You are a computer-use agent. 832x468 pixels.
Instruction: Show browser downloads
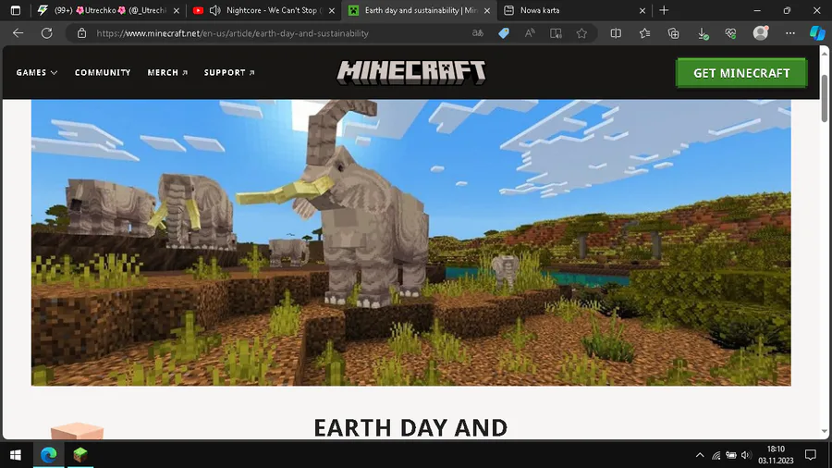pos(703,33)
